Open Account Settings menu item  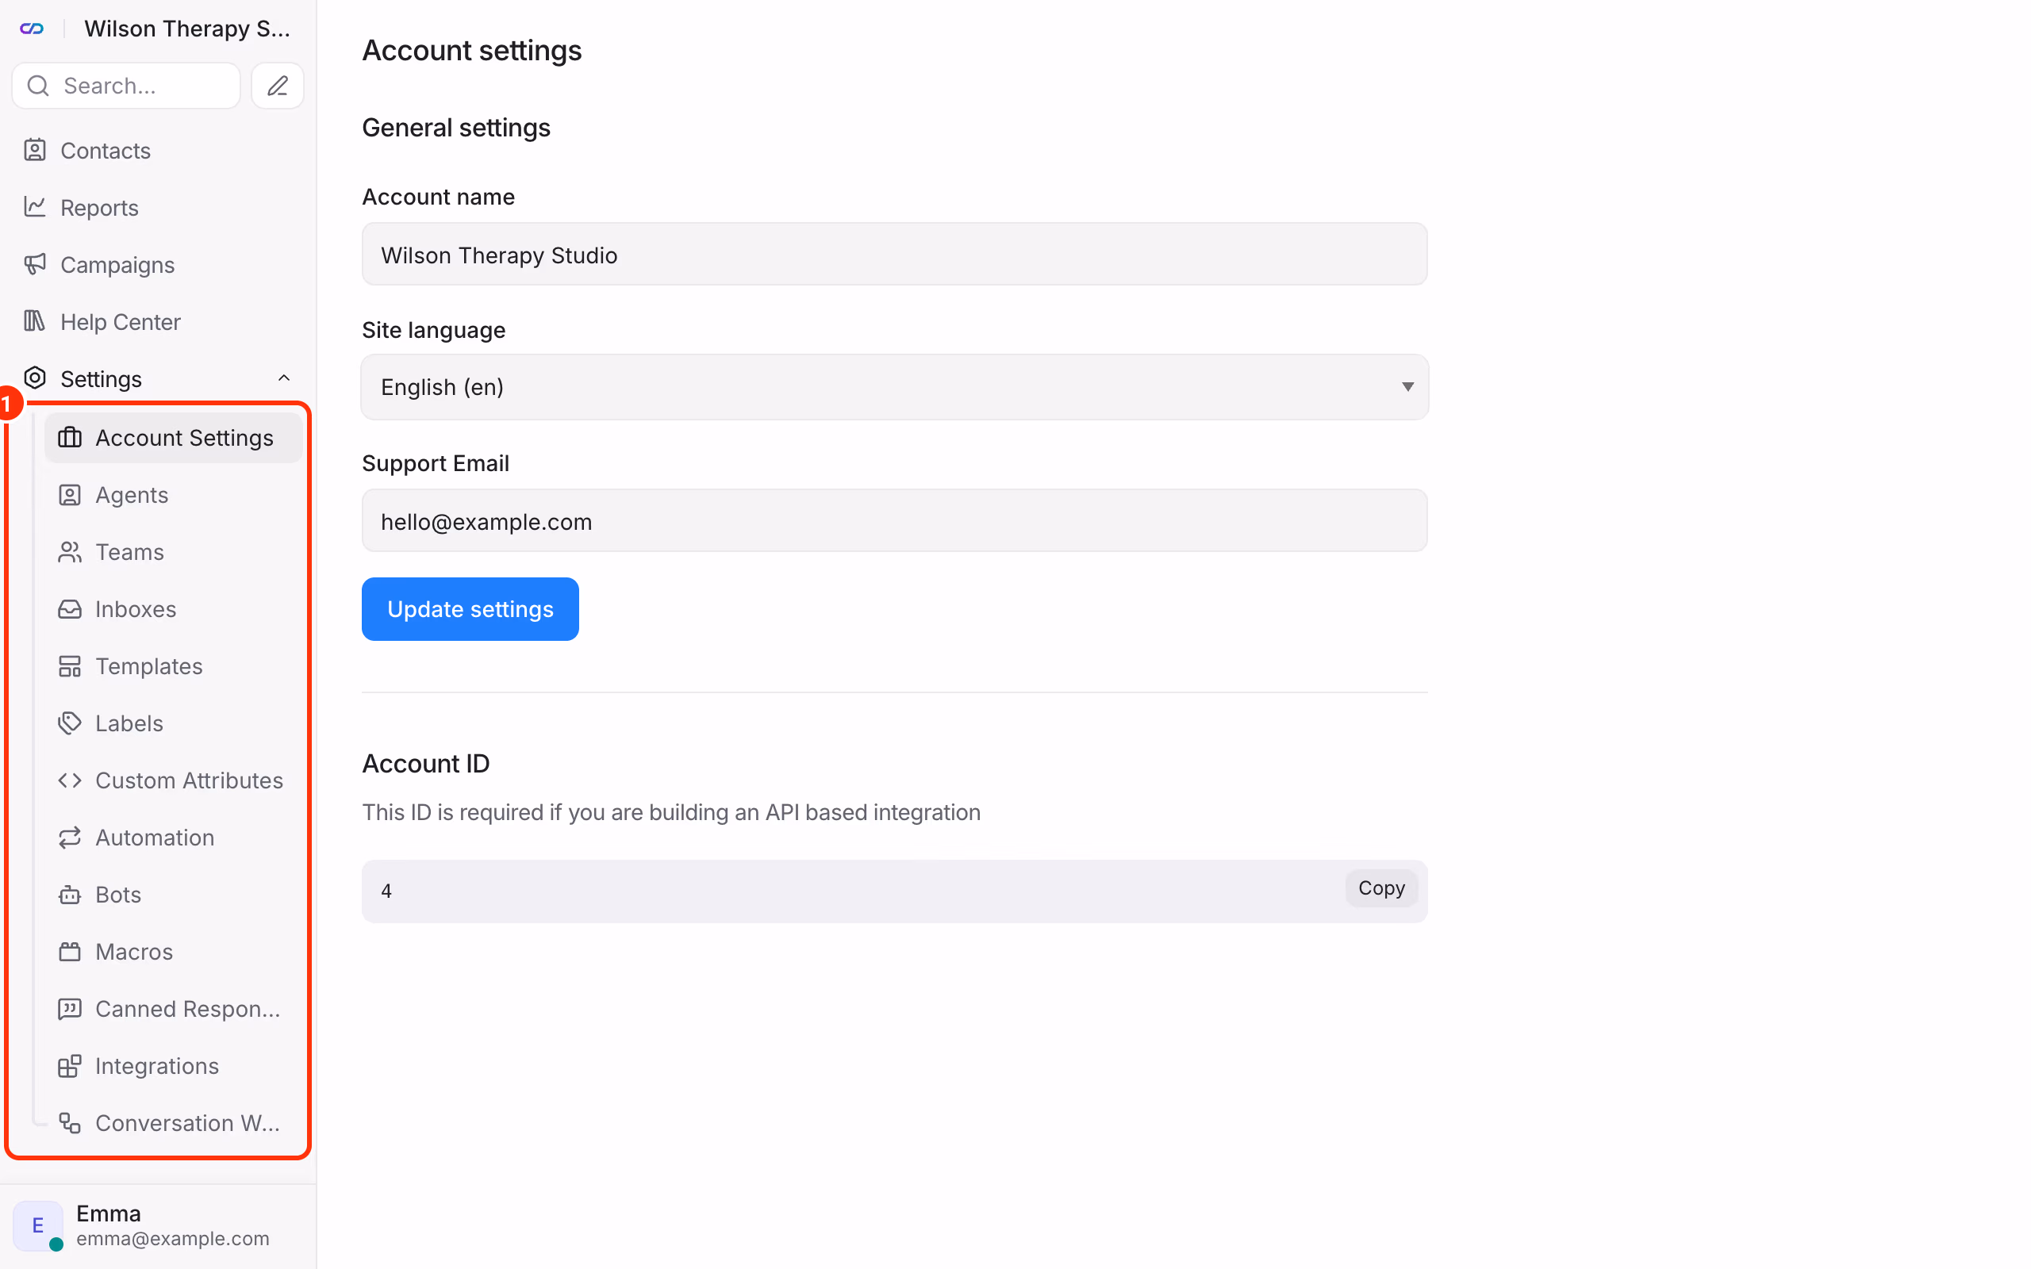click(173, 438)
